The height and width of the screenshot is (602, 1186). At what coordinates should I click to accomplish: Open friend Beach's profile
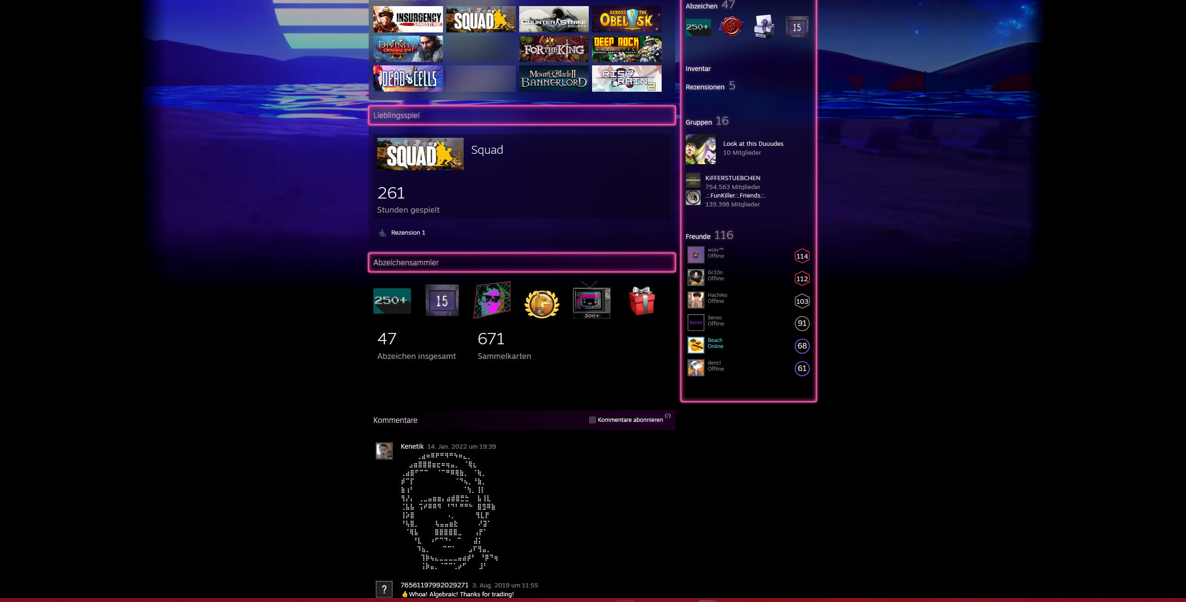coord(714,340)
